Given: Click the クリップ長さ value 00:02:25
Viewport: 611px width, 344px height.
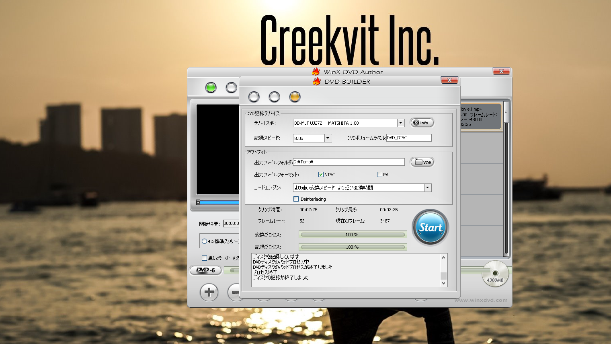Looking at the screenshot, I should point(389,210).
